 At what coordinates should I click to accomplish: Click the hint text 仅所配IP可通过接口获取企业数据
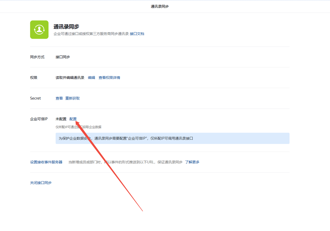(78, 127)
